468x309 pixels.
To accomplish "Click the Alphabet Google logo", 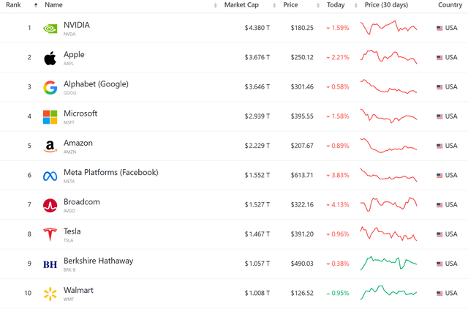I will pos(50,88).
